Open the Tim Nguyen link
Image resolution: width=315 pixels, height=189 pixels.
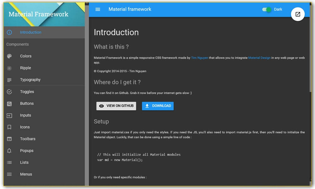199,58
